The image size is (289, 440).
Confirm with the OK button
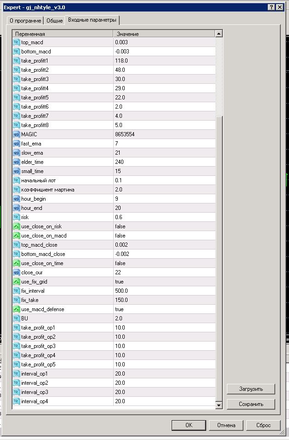189,425
